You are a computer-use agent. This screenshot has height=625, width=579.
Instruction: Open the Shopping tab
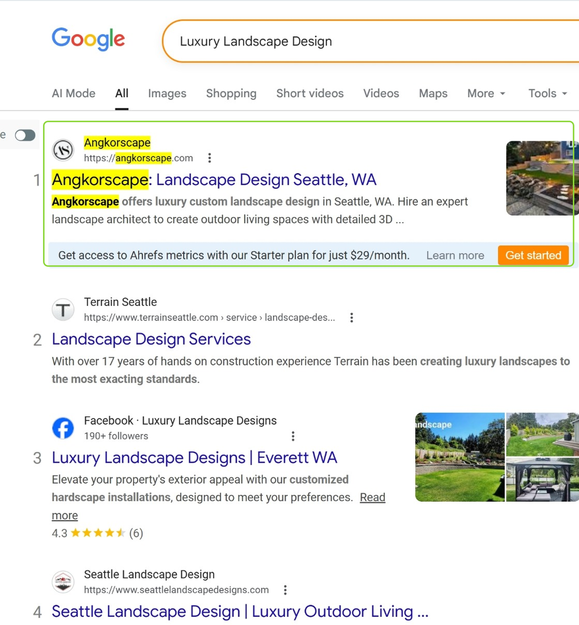(x=231, y=94)
